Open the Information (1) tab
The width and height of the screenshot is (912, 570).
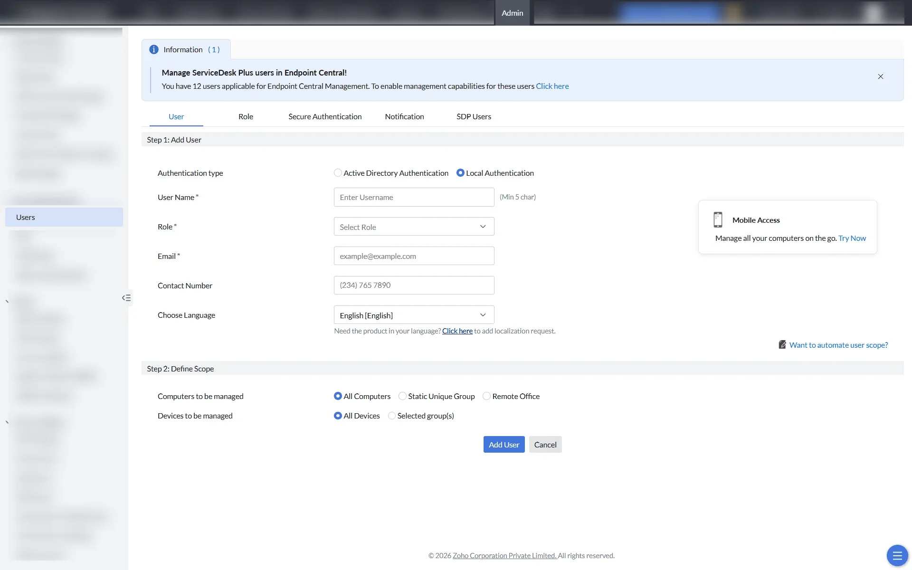coord(186,49)
